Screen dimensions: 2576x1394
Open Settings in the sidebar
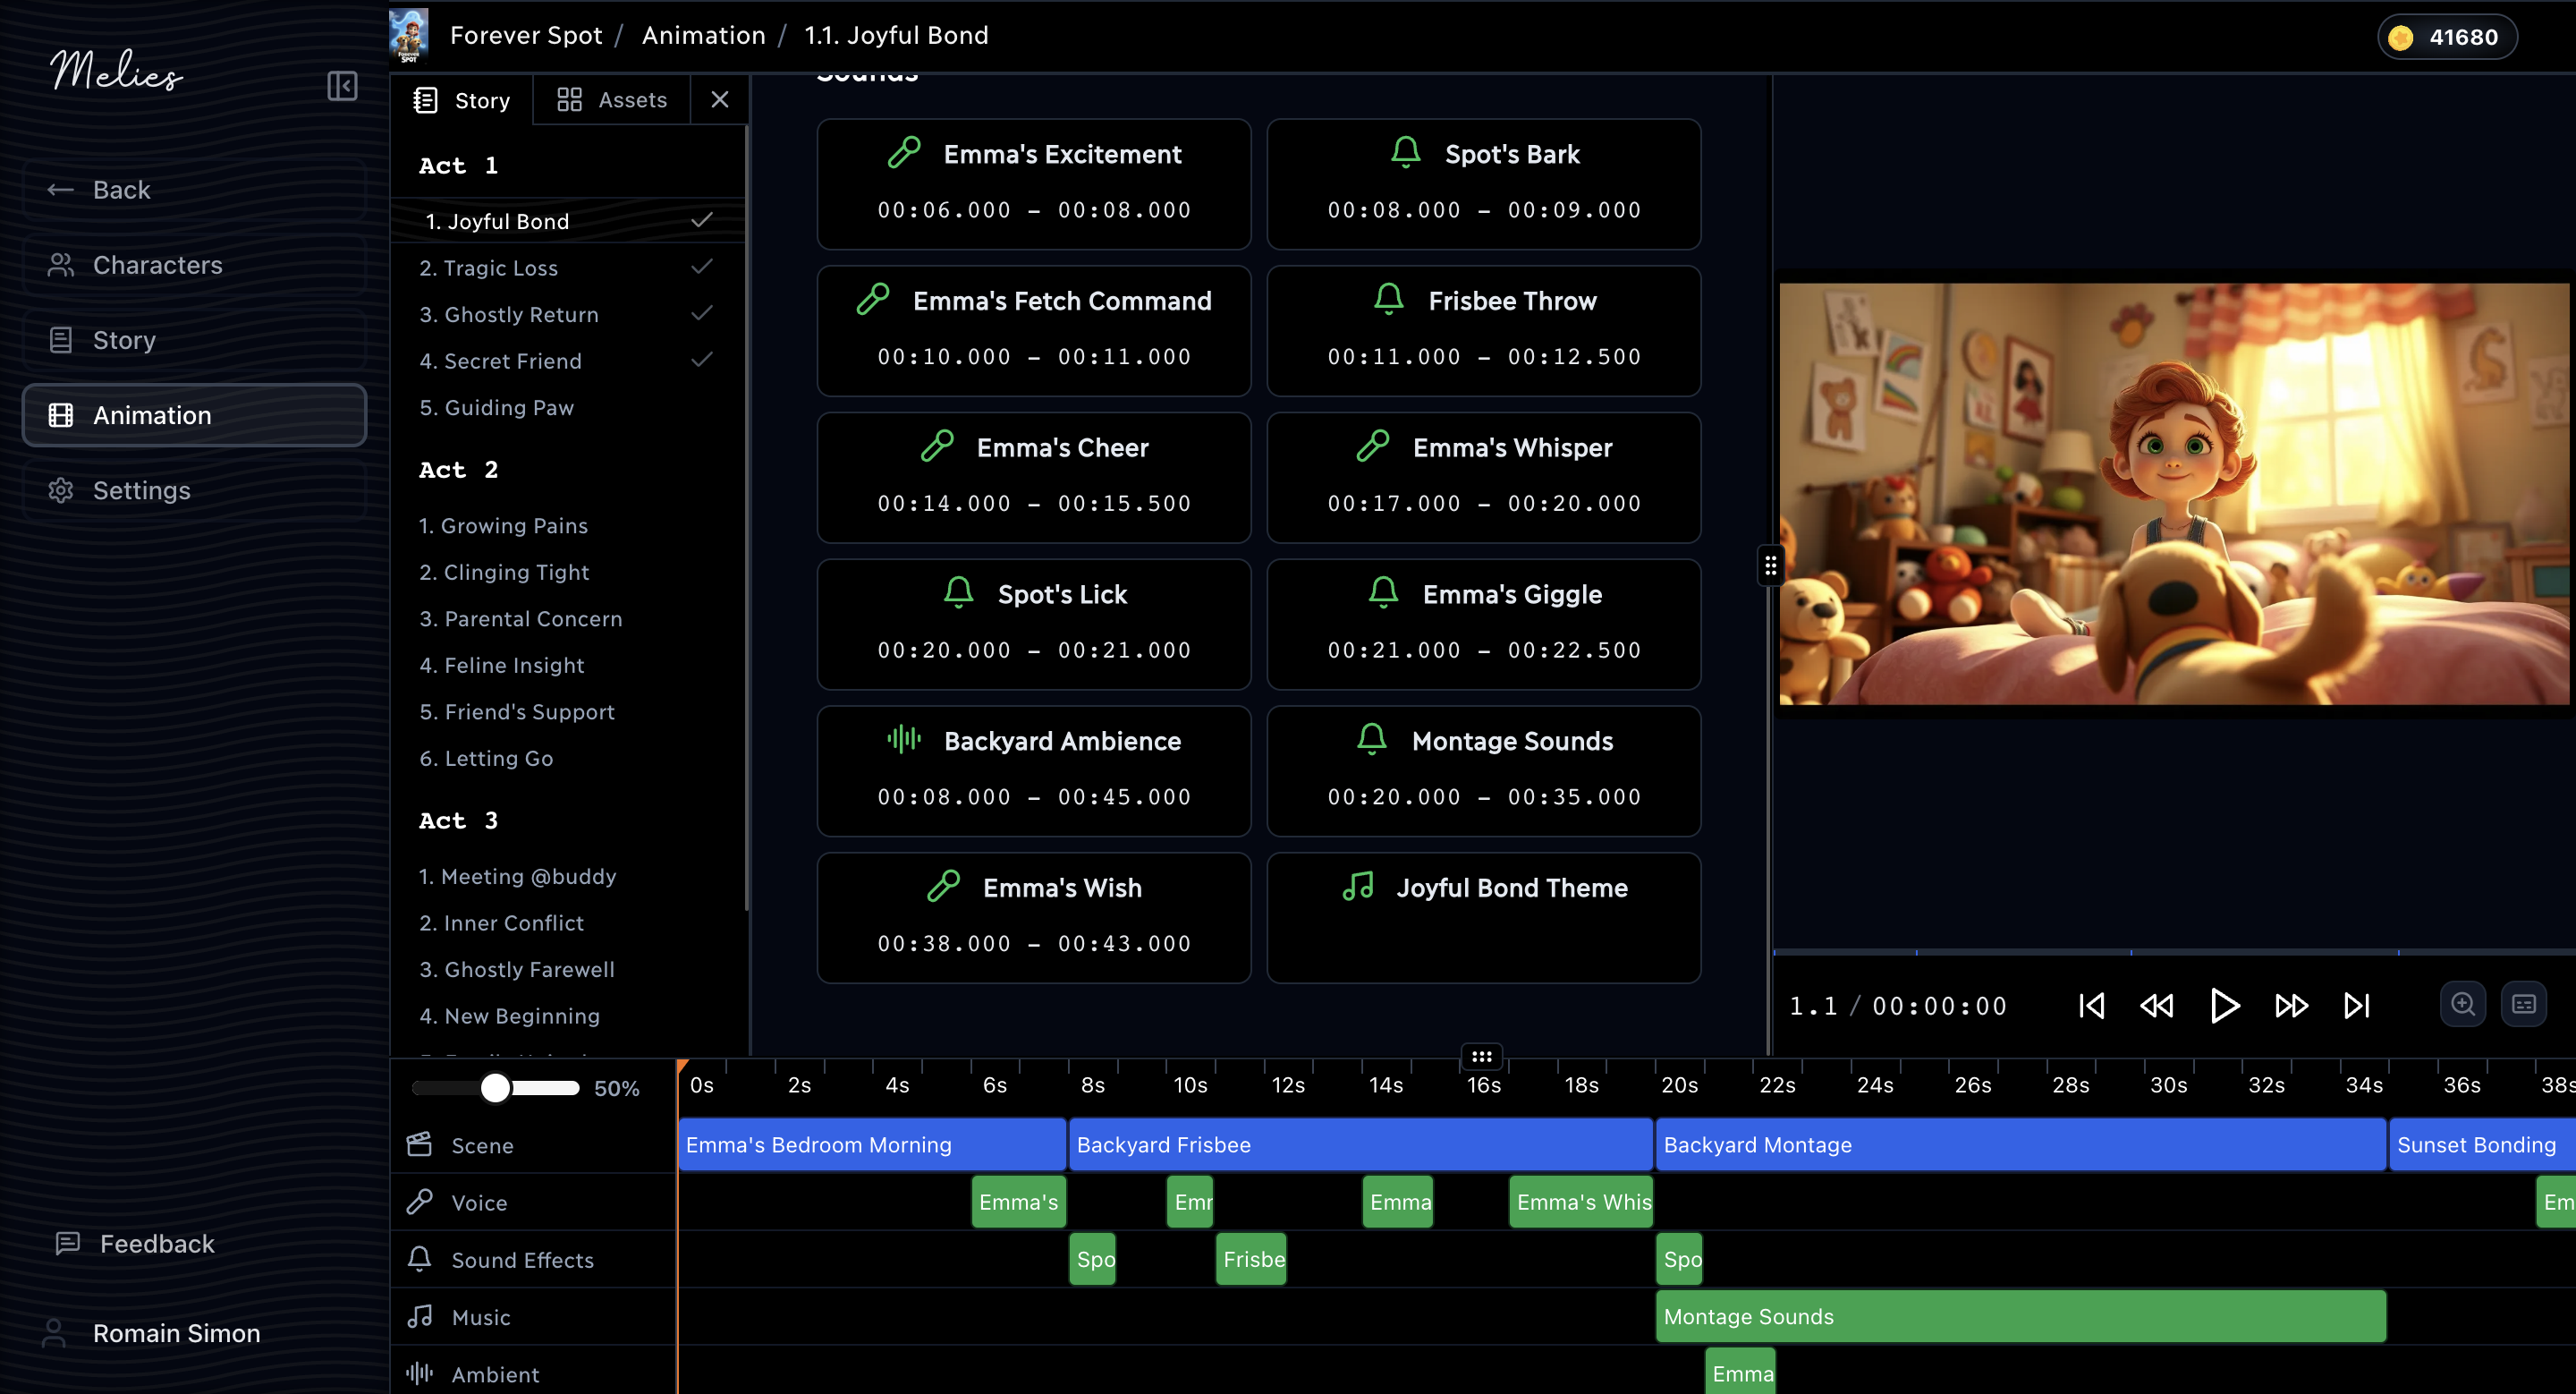(x=194, y=490)
